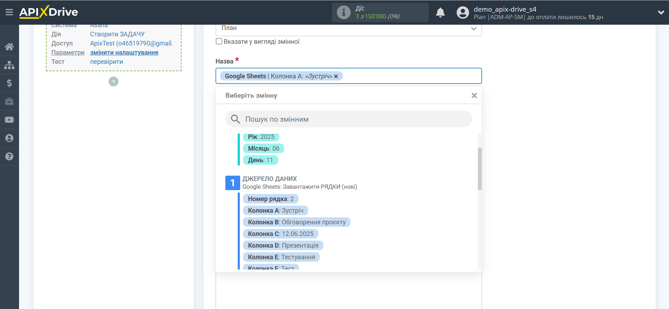Screen dimensions: 669x309
Task: Open help question mark icon
Action: click(x=10, y=156)
